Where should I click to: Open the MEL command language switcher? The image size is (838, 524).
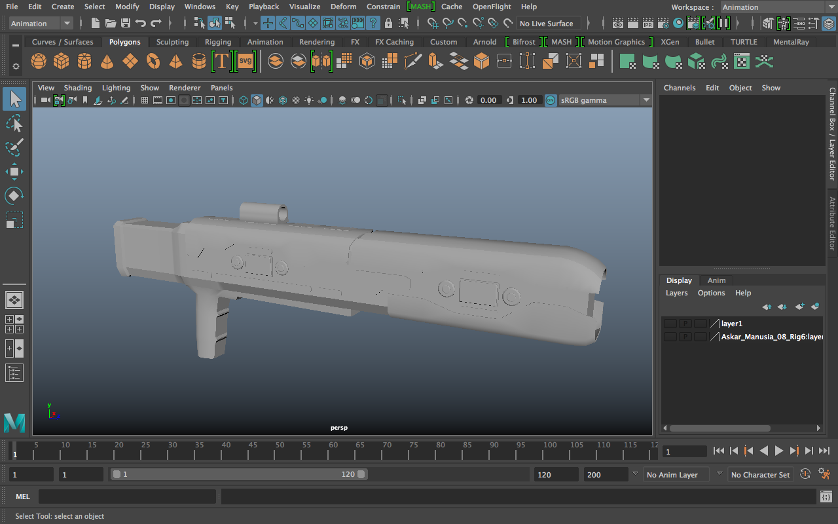click(23, 496)
